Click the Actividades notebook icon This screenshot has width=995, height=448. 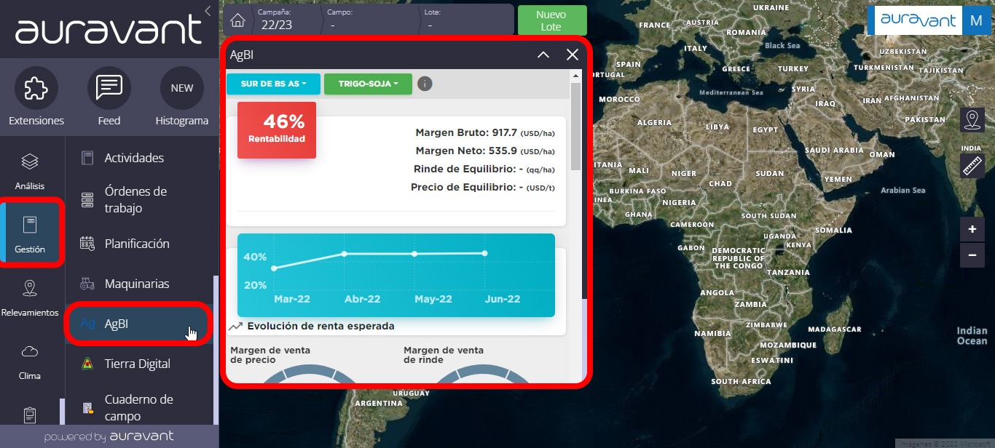coord(87,158)
